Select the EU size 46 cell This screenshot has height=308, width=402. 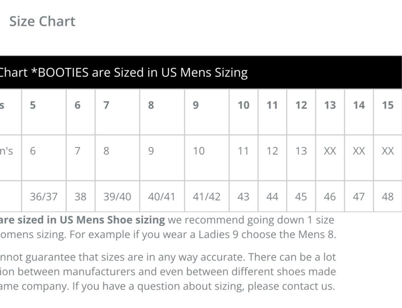click(x=330, y=197)
